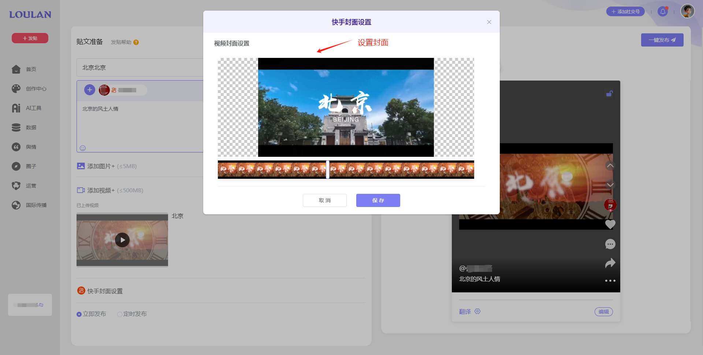Click the 编辑 button in the preview

point(604,312)
